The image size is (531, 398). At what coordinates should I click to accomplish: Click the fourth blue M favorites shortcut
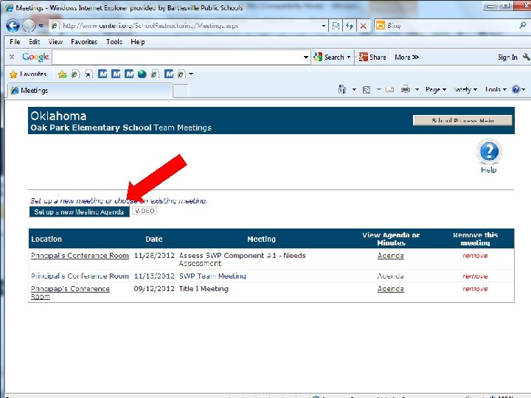point(169,74)
